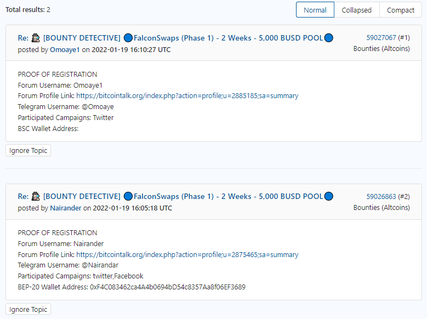427x319 pixels.
Task: Open bitcointalk profile URL u=2885185
Action: (187, 96)
